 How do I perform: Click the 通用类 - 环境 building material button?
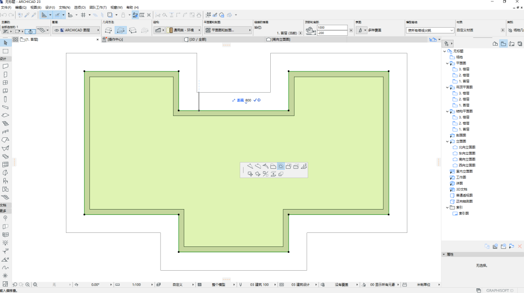coord(183,31)
